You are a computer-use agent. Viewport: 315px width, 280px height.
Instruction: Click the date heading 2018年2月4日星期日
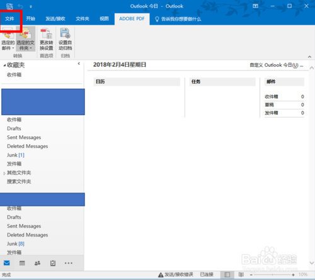(120, 65)
